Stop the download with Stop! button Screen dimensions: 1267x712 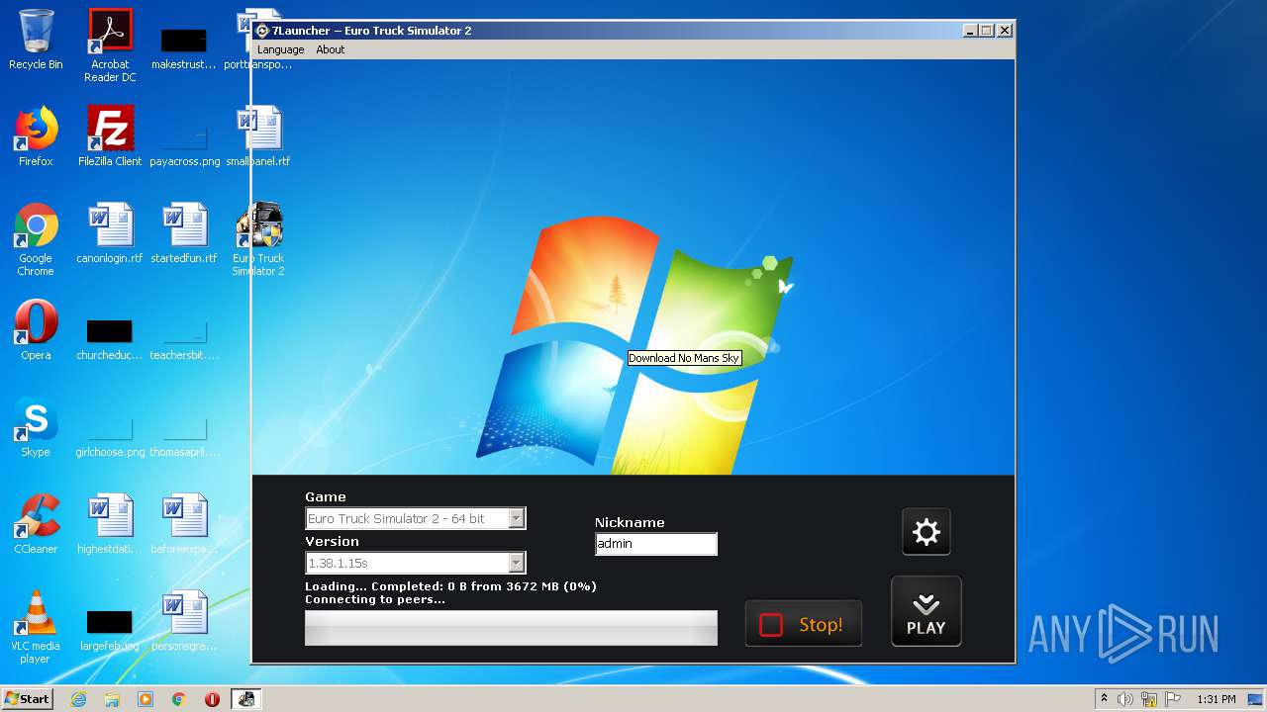pyautogui.click(x=804, y=624)
